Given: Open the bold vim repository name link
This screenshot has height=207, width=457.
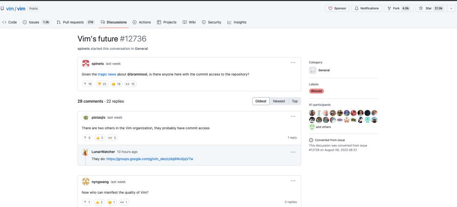Looking at the screenshot, I should 21,8.
